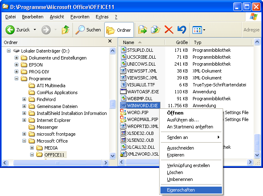Select the WORD.PIP file icon
This screenshot has width=263, height=196.
point(123,112)
